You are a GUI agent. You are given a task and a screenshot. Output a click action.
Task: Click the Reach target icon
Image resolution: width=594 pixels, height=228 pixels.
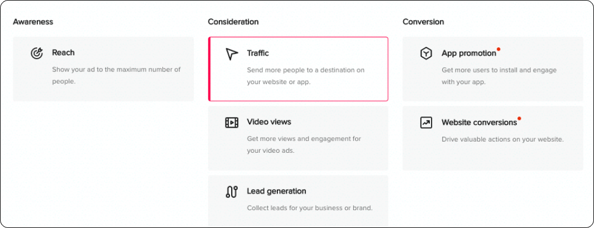coord(37,54)
